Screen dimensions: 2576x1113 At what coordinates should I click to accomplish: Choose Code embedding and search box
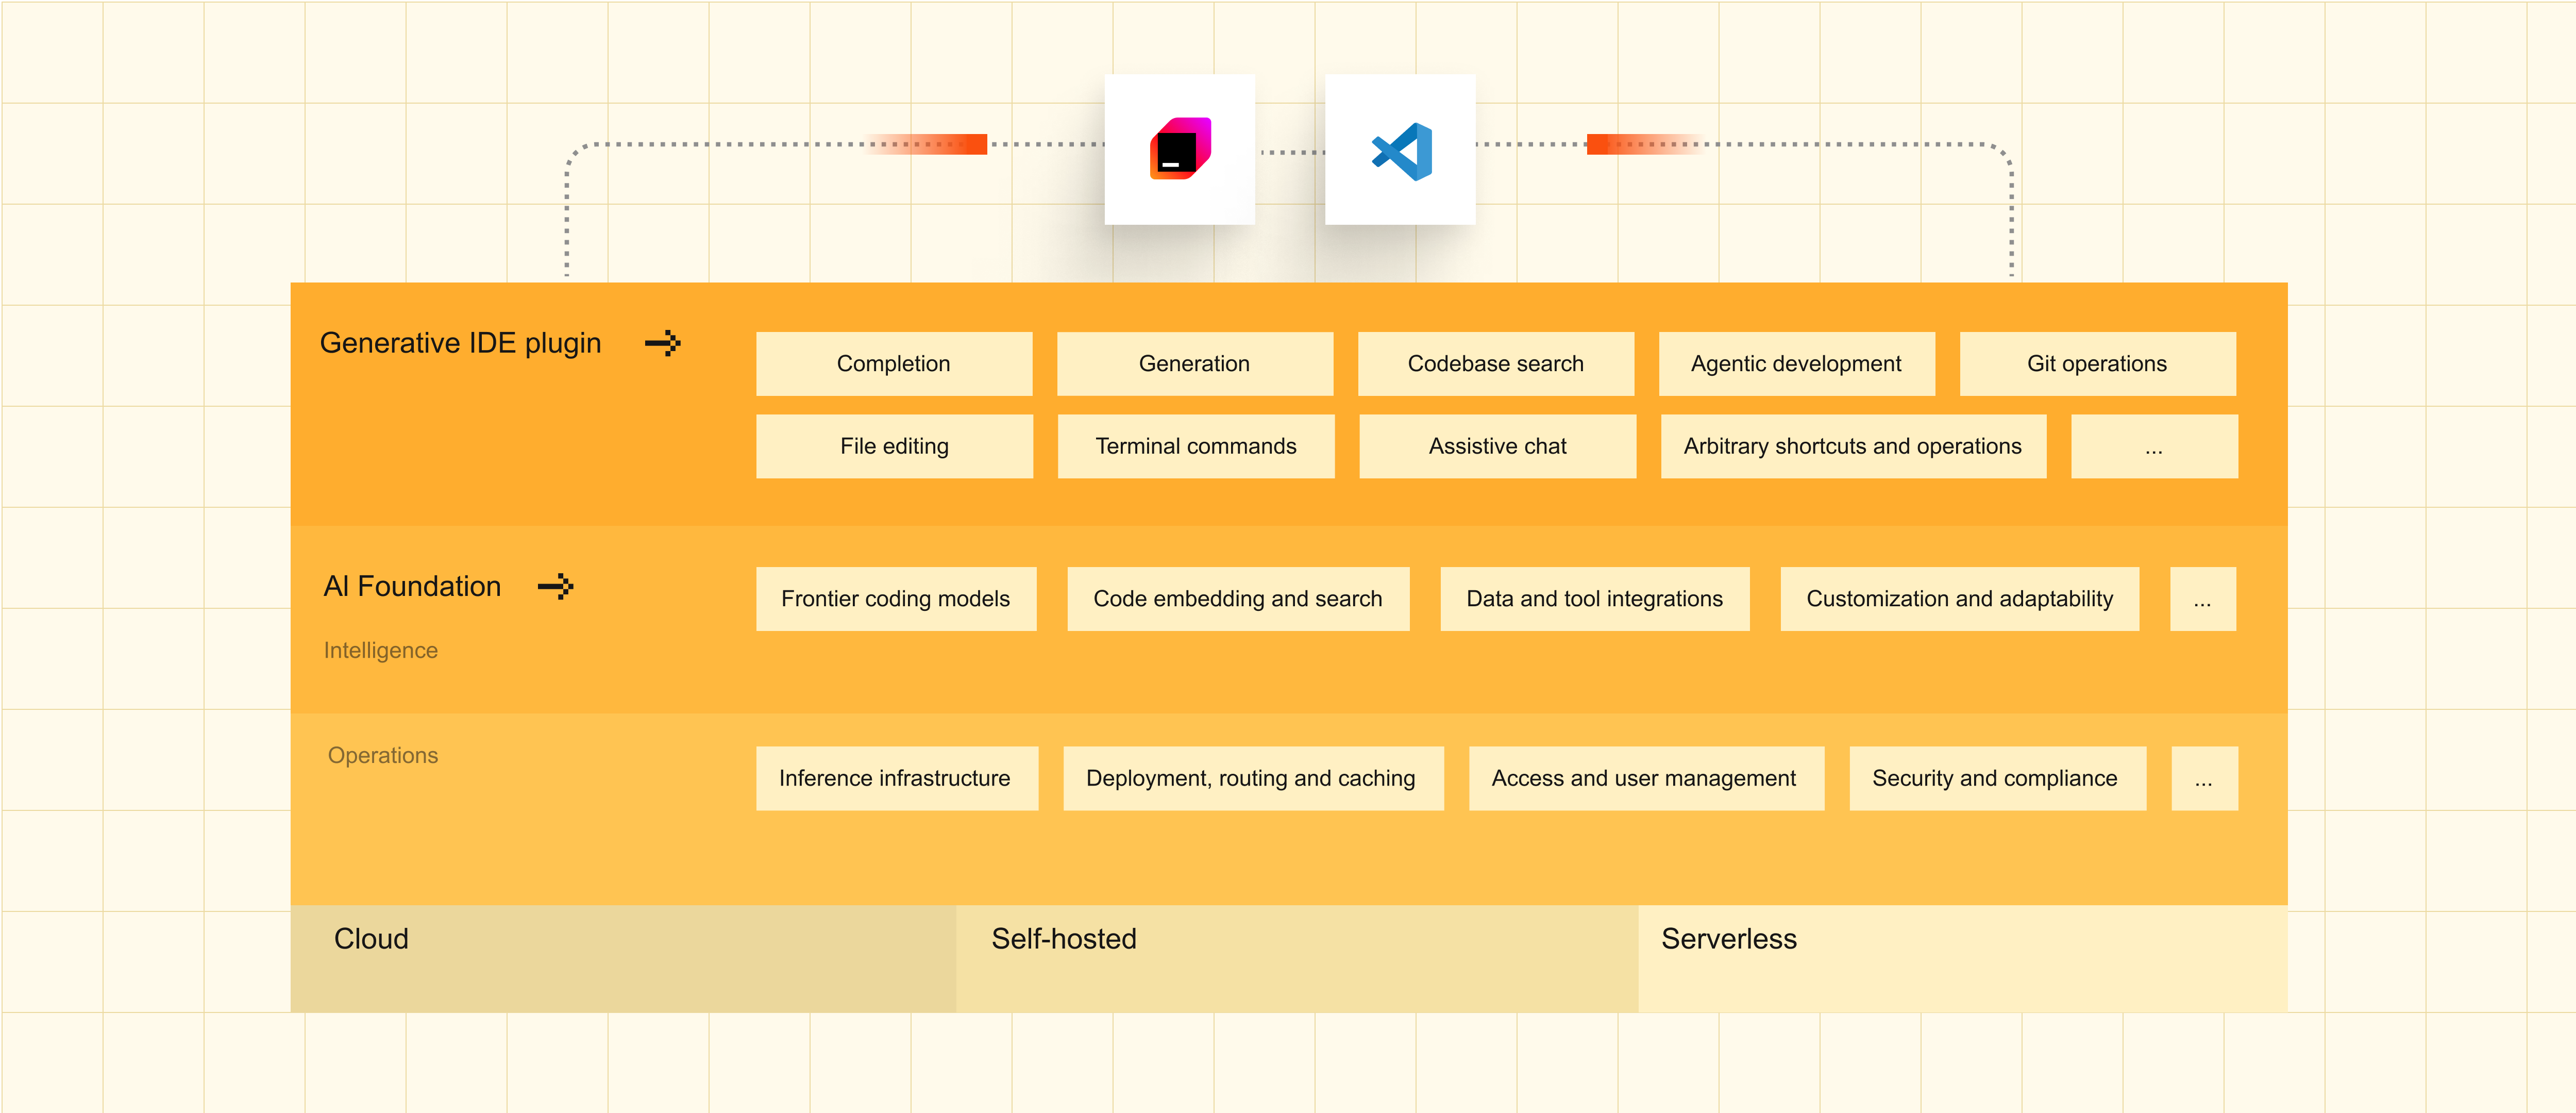[x=1238, y=599]
